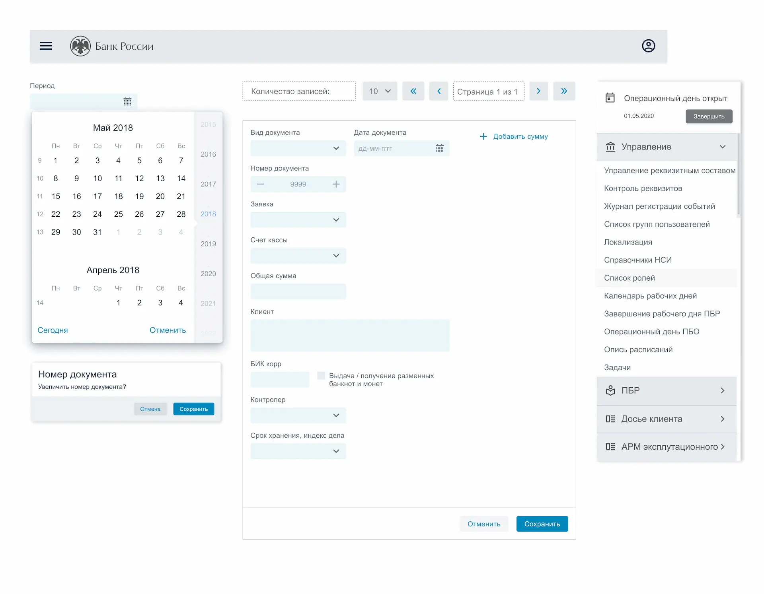
Task: Open the hamburger menu icon
Action: 46,46
